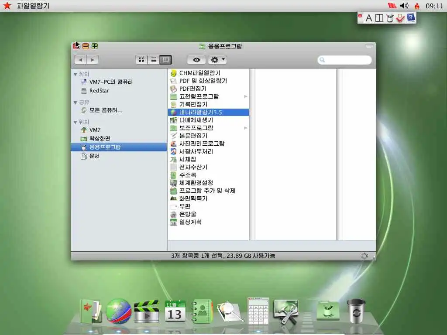Open address book icon in dock
Screen dimensions: 447x335
click(202, 311)
